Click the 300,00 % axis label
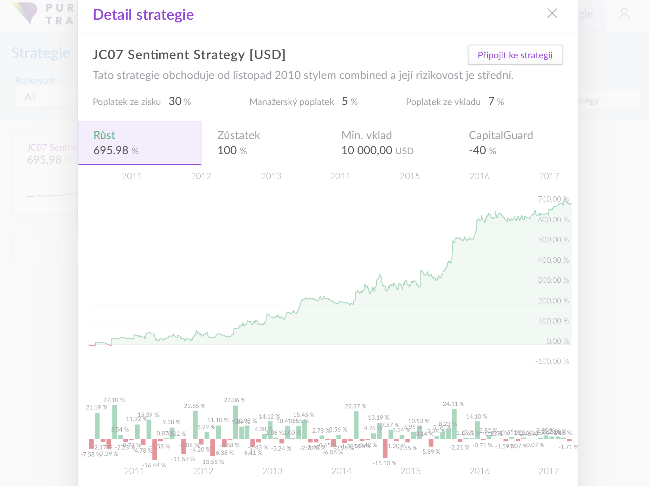The width and height of the screenshot is (649, 486). 553,280
